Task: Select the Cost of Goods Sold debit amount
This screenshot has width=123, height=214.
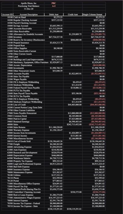Action: (x=55, y=141)
